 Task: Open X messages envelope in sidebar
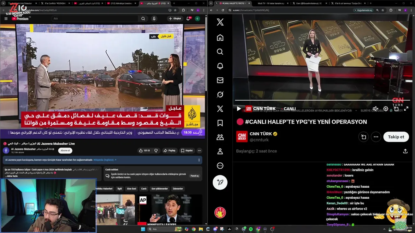220,80
